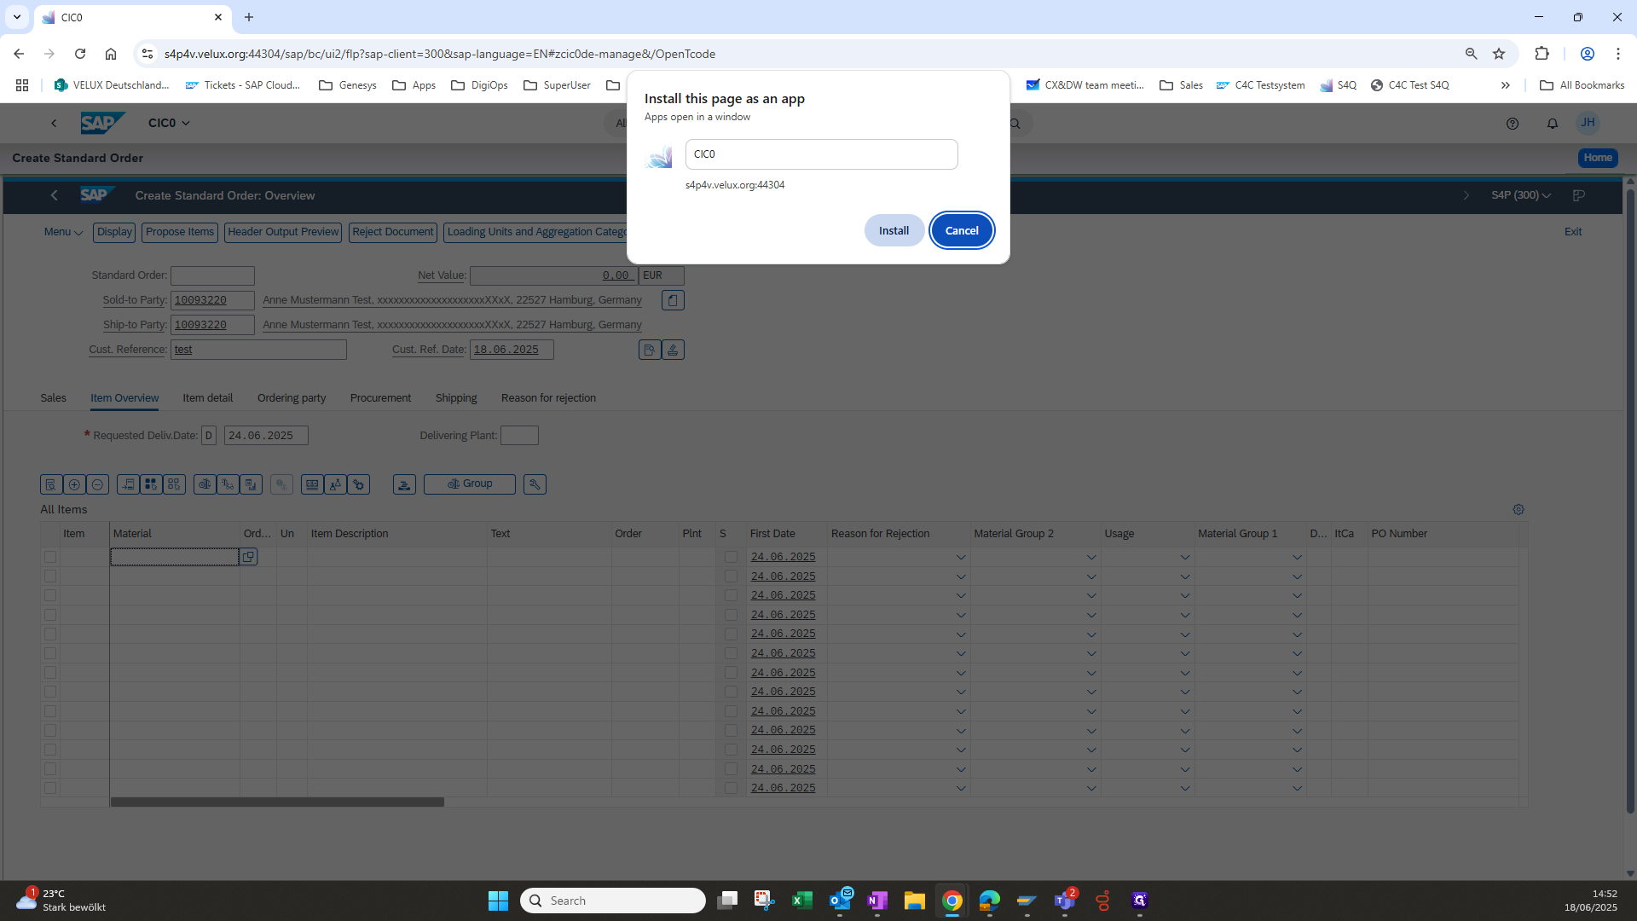Viewport: 1637px width, 921px height.
Task: Click the Delivering Plant input field
Action: [x=519, y=436]
